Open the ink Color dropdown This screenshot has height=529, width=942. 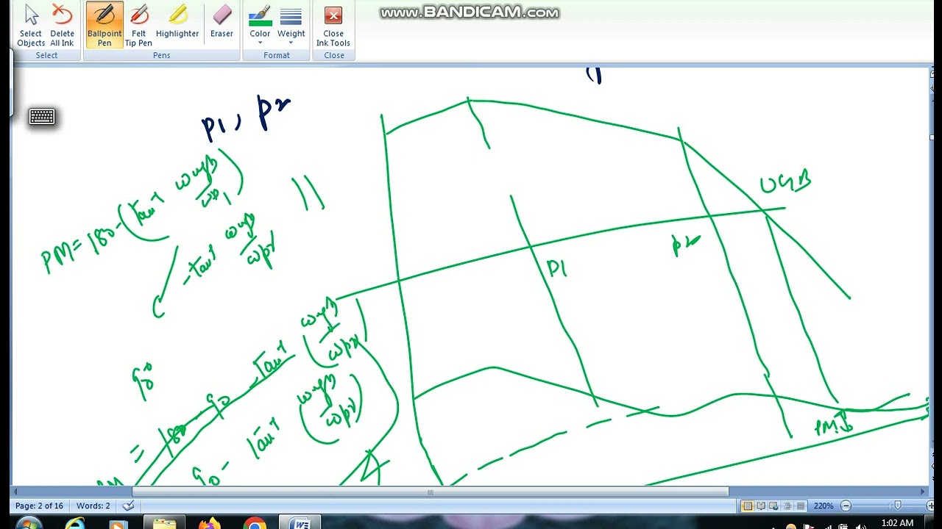260,26
